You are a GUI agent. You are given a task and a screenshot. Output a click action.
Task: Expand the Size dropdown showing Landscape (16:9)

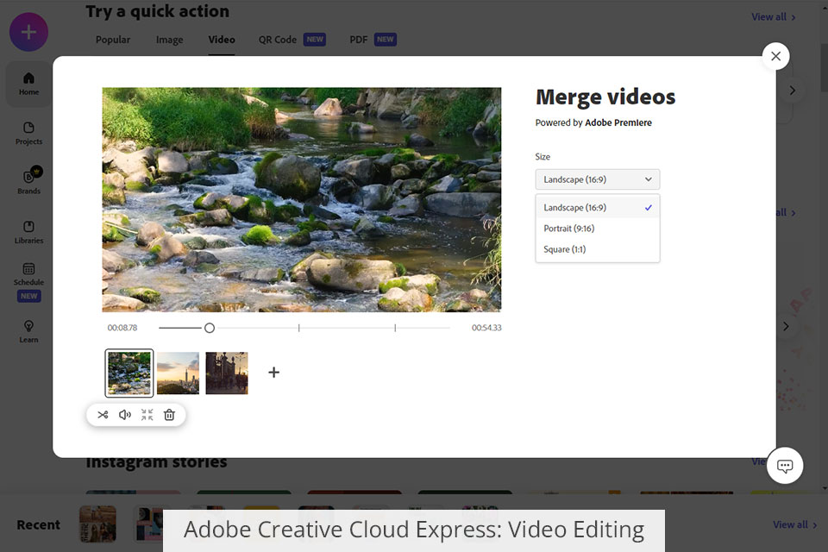point(597,179)
